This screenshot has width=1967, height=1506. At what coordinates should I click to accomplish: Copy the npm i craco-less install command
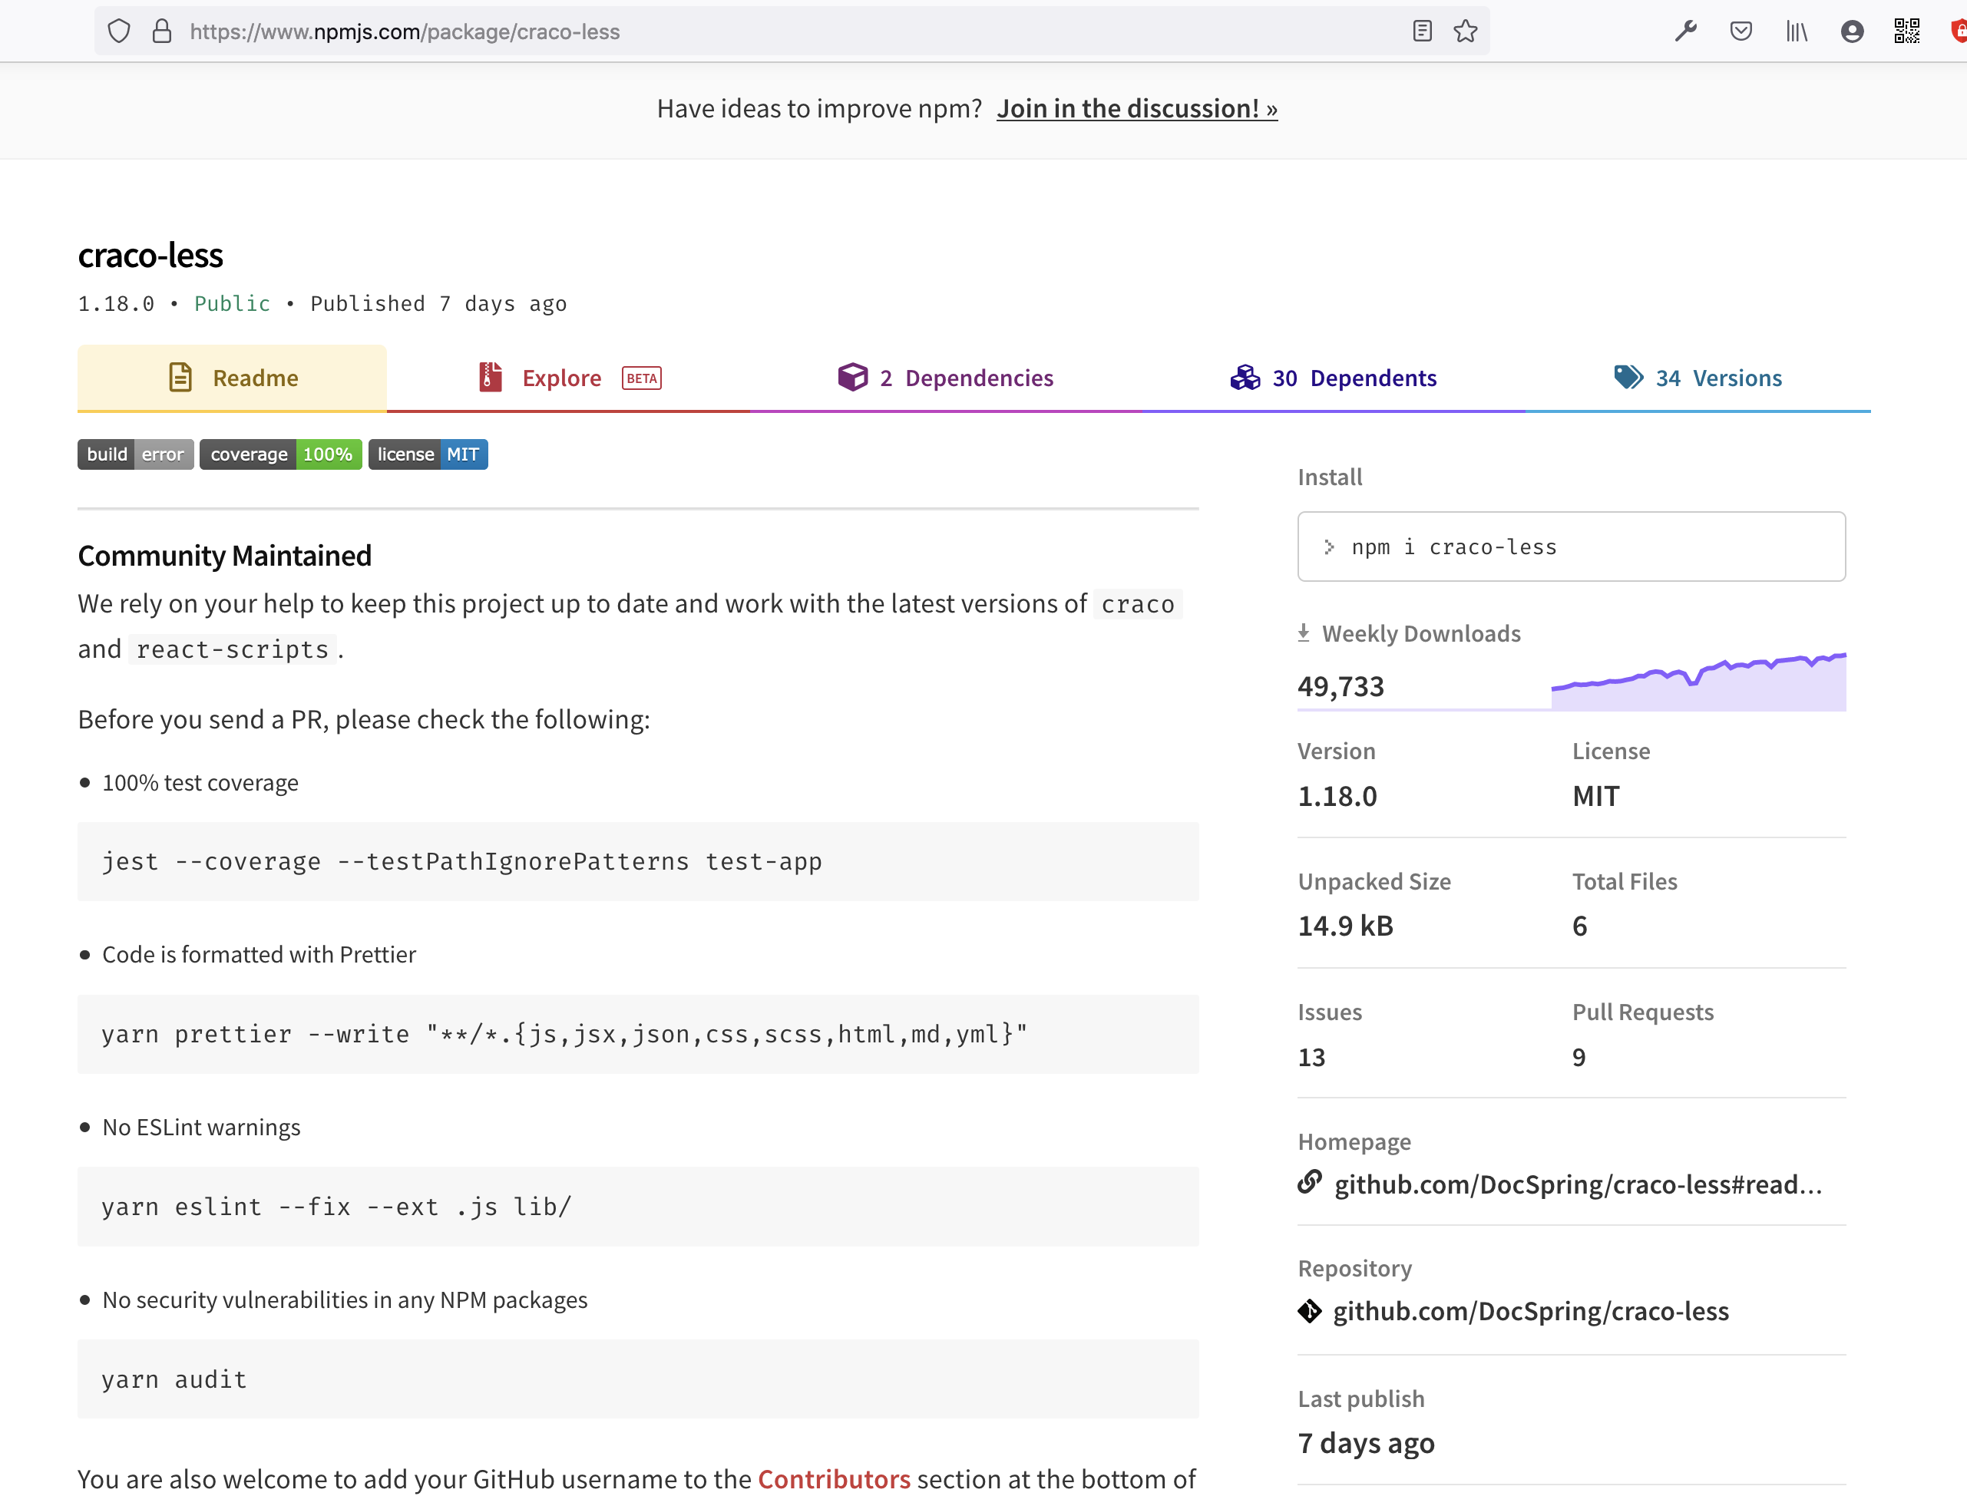pyautogui.click(x=1571, y=547)
